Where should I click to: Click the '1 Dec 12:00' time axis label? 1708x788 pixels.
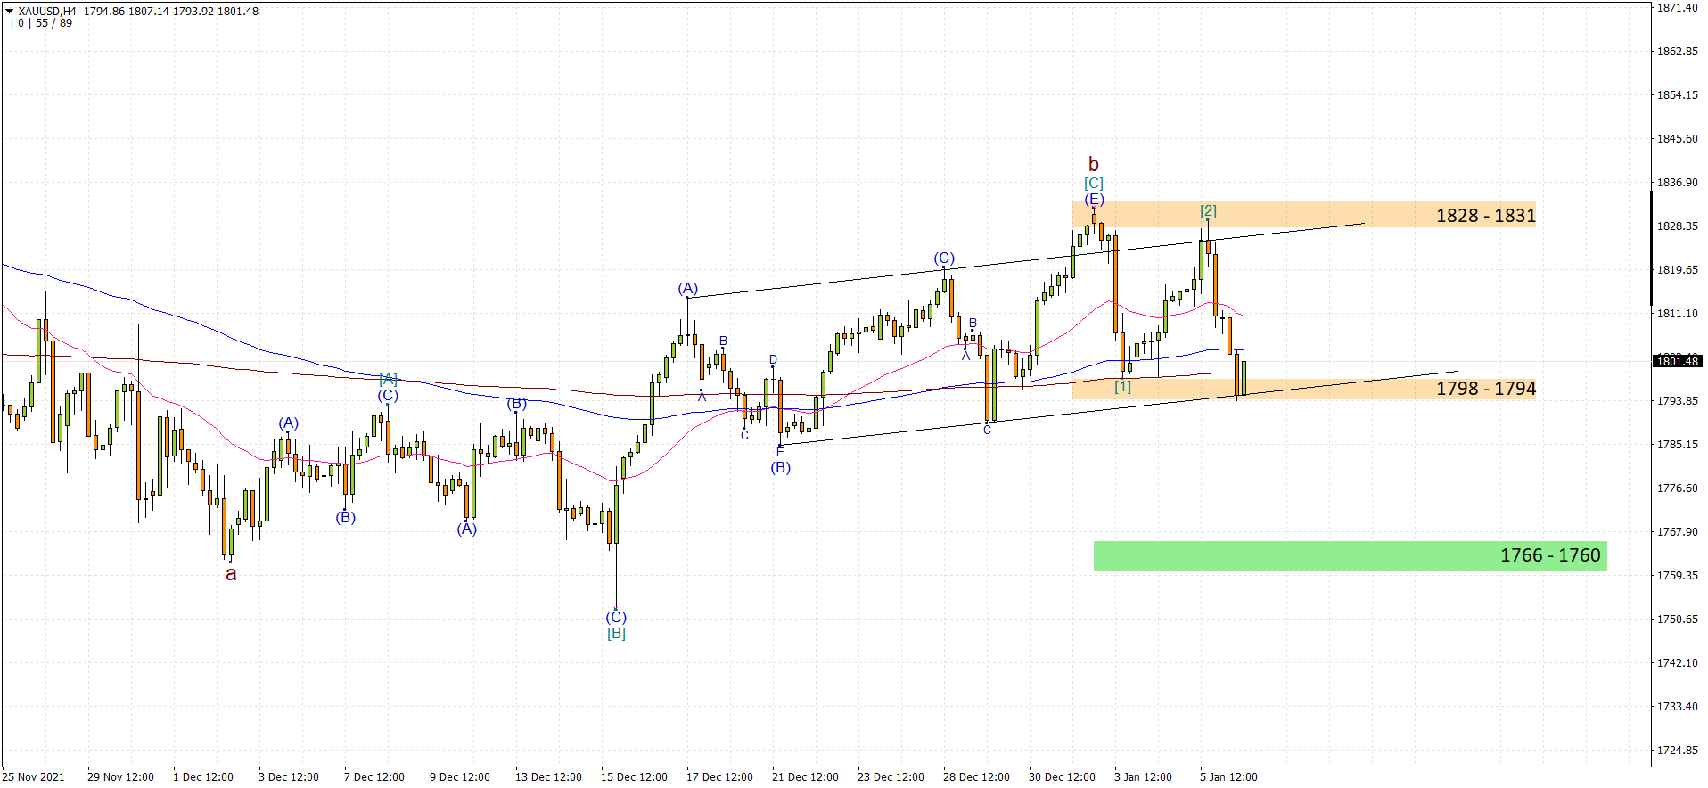(203, 777)
